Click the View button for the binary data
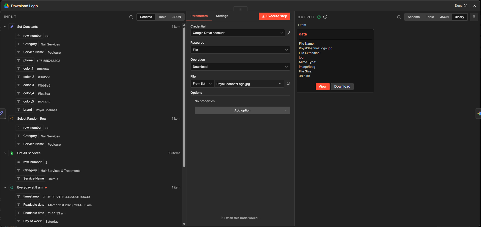 tap(322, 87)
